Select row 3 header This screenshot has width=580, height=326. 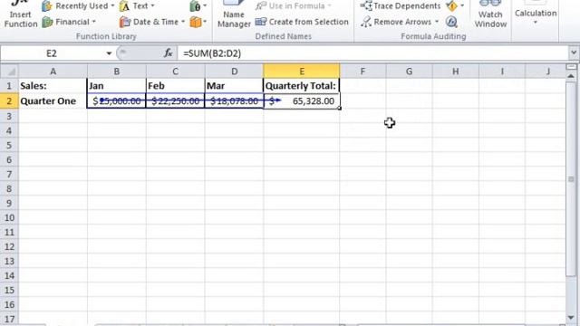9,116
